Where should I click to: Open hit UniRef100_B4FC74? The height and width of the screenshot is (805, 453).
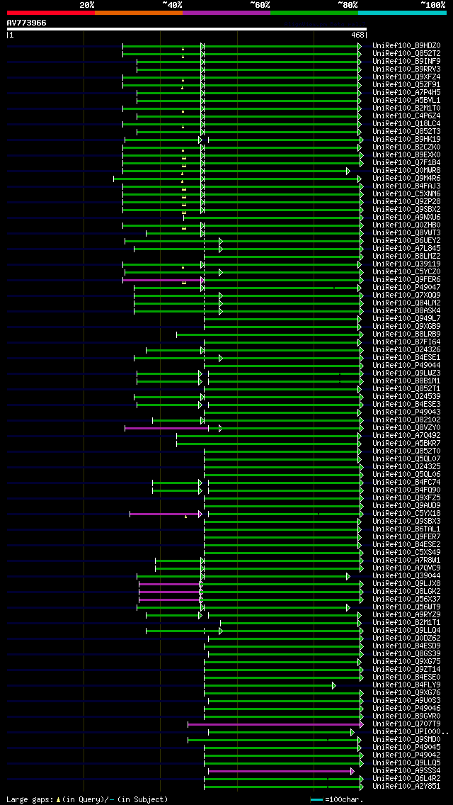[406, 483]
